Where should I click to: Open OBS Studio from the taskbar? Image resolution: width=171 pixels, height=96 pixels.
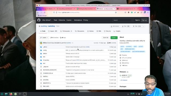tap(25, 94)
